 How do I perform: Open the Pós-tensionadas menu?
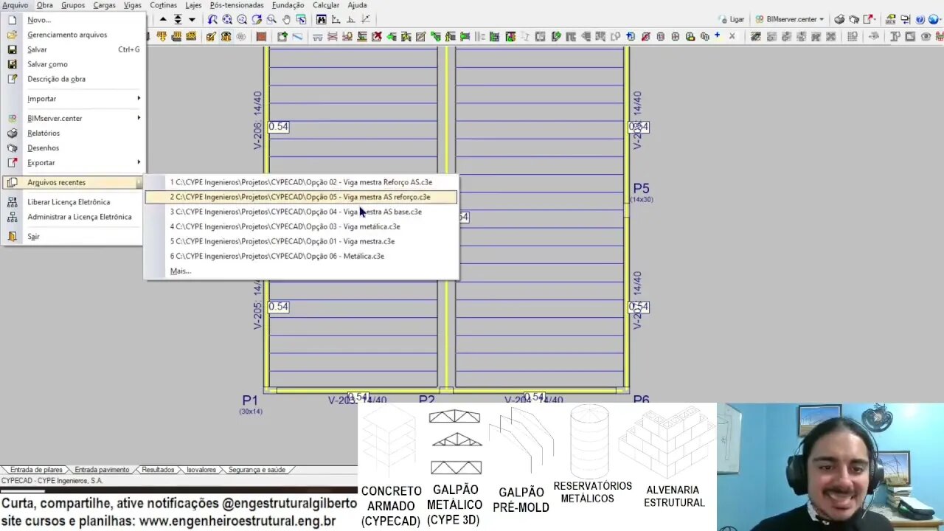[x=237, y=5]
